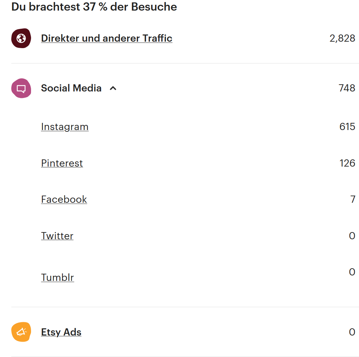Screen dimensions: 359x357
Task: Click the globe icon for direct traffic
Action: pos(21,38)
